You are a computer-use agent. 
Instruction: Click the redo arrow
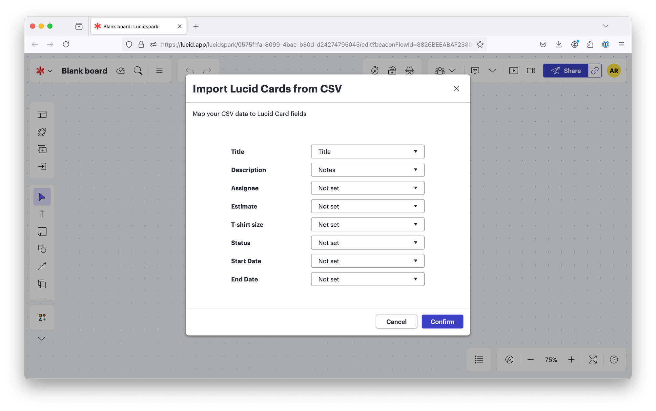[207, 71]
